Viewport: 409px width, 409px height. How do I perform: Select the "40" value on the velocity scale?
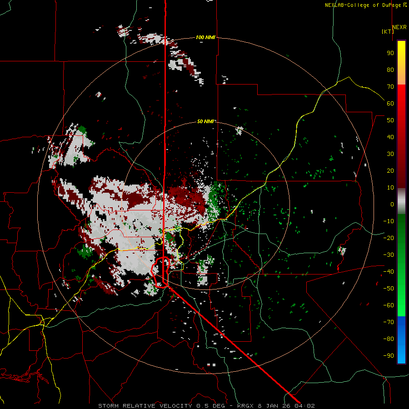click(390, 137)
